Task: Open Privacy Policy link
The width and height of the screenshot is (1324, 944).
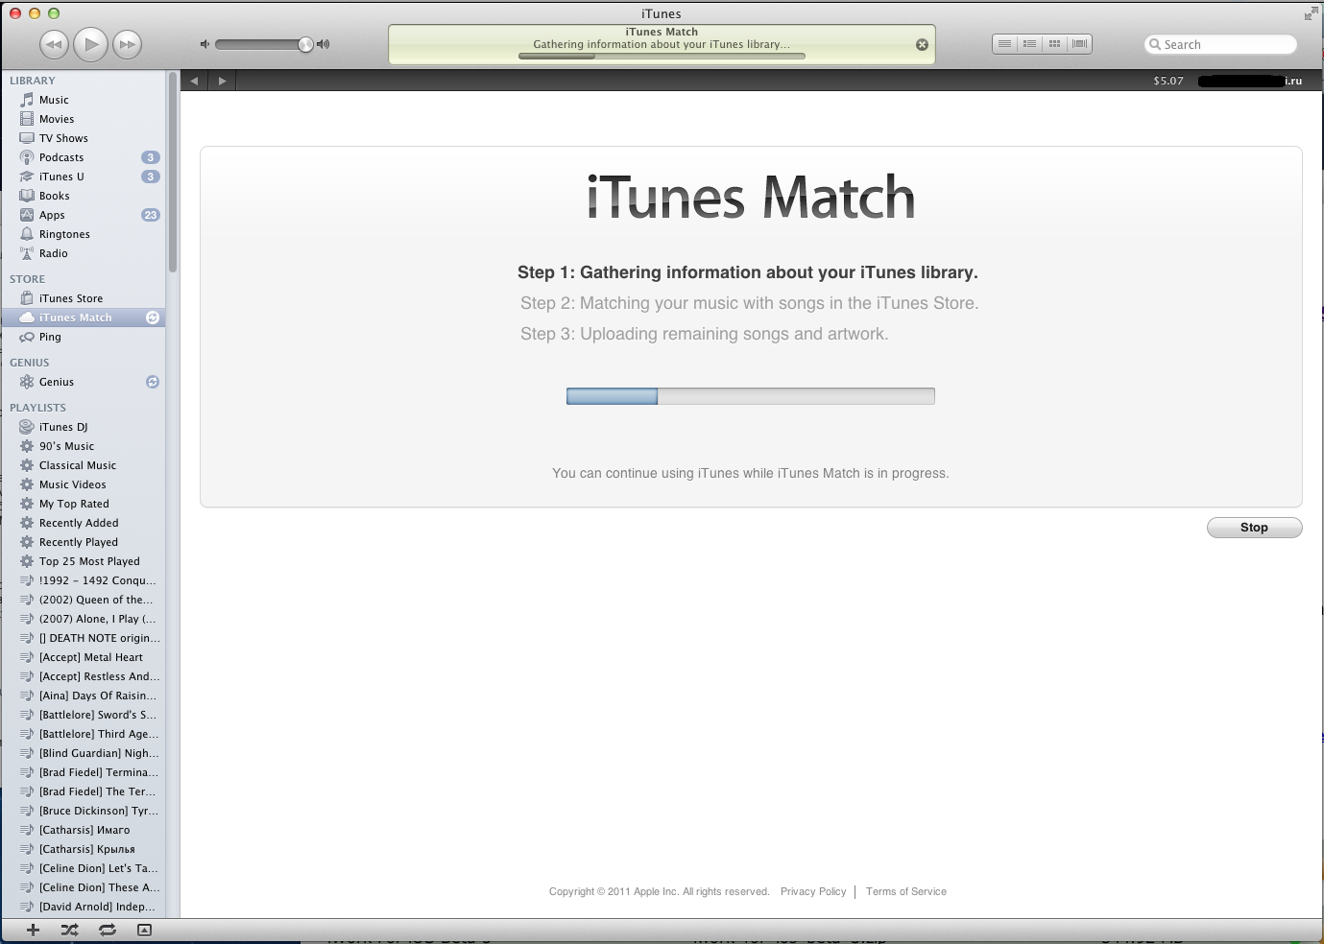Action: coord(813,891)
